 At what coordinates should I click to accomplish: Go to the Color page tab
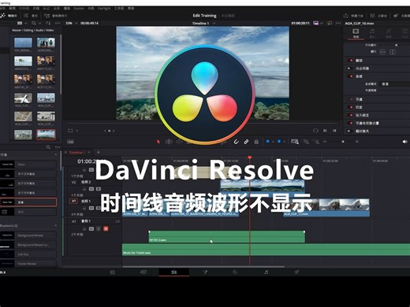click(x=235, y=272)
